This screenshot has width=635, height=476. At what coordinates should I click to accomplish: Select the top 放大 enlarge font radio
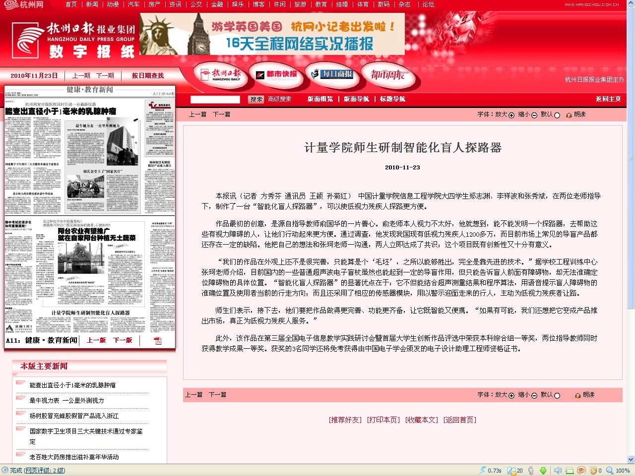(x=511, y=115)
